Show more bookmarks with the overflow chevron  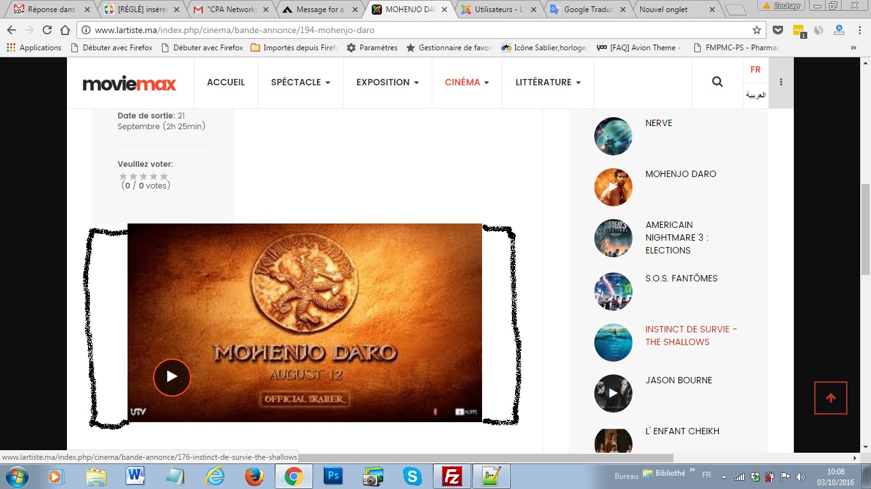[x=854, y=48]
